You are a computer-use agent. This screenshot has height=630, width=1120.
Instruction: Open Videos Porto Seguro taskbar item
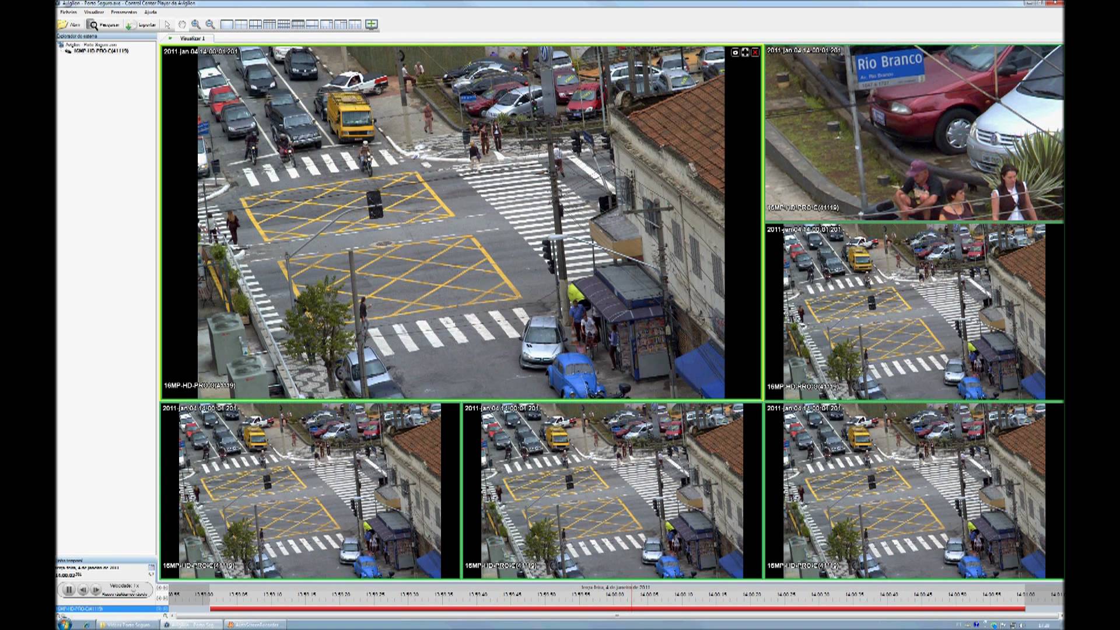pyautogui.click(x=127, y=625)
